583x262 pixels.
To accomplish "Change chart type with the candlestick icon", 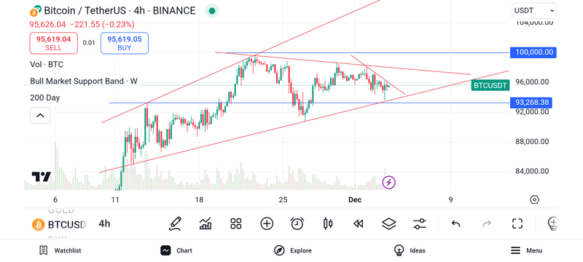I will click(x=328, y=223).
